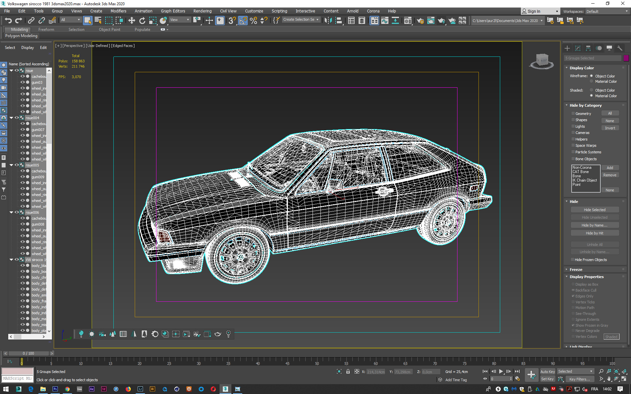Choose the Select and Move tool
Screen dimensions: 631x394
tap(131, 21)
